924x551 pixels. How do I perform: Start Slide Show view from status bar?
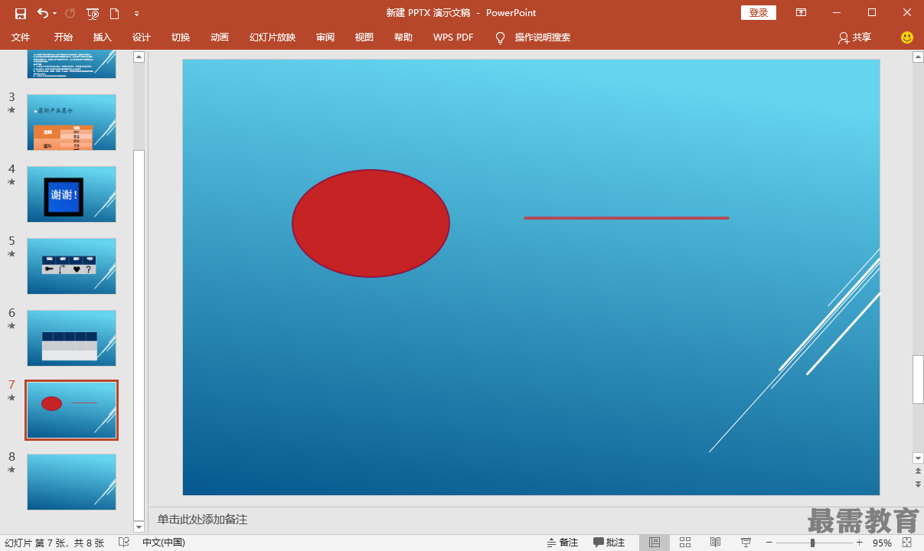pyautogui.click(x=746, y=543)
